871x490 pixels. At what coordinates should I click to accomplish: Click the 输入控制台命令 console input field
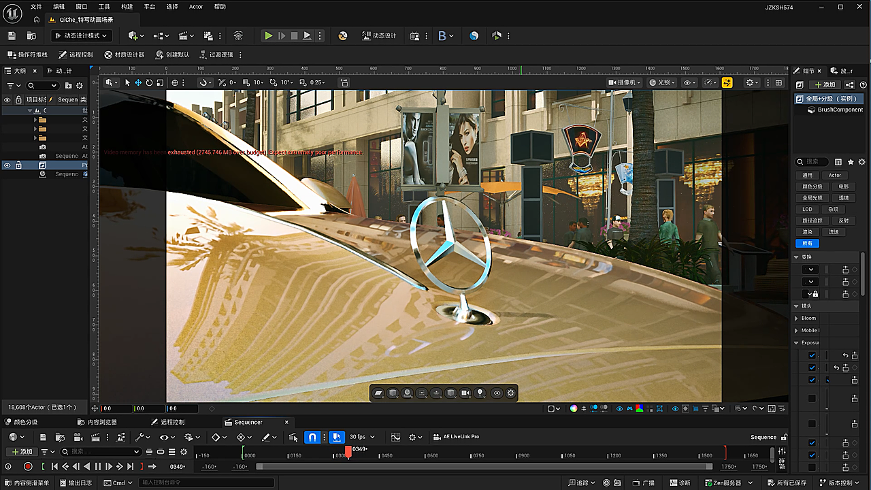[x=206, y=483]
